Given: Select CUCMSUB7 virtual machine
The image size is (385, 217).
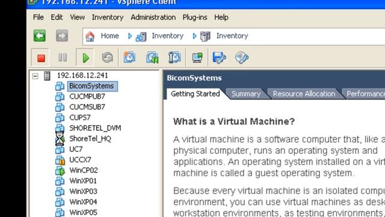Looking at the screenshot, I should (x=87, y=107).
